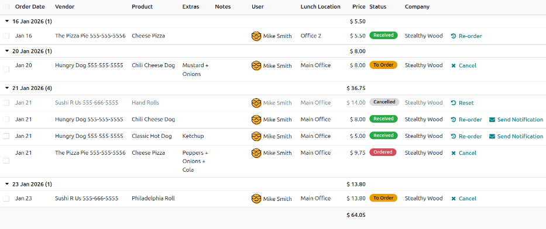The height and width of the screenshot is (229, 546).
Task: Click the Notes column header
Action: [223, 6]
